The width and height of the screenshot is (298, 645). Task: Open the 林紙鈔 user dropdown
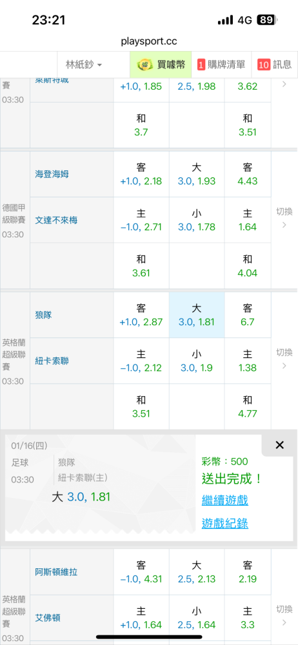[x=84, y=64]
